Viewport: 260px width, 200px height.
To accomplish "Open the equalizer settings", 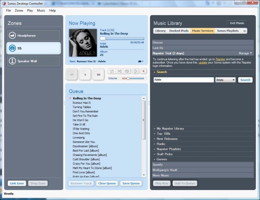I will click(136, 71).
